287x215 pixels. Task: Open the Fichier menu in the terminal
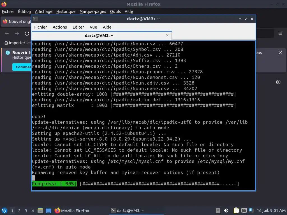tap(40, 27)
